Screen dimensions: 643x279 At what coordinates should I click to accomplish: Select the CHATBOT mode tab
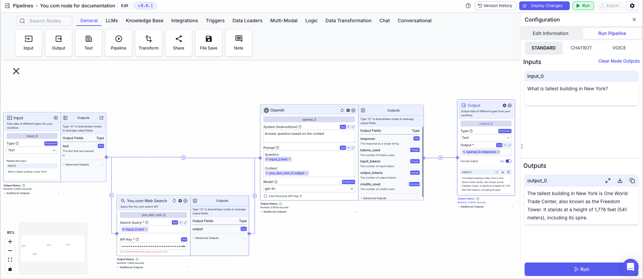point(581,48)
